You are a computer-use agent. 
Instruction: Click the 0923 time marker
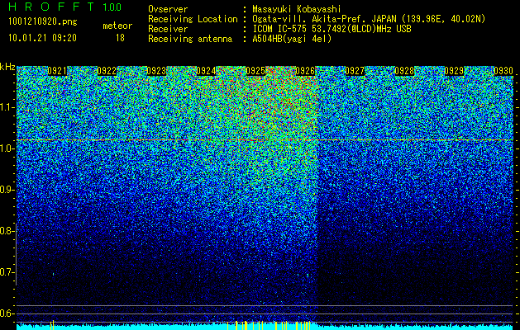(156, 71)
